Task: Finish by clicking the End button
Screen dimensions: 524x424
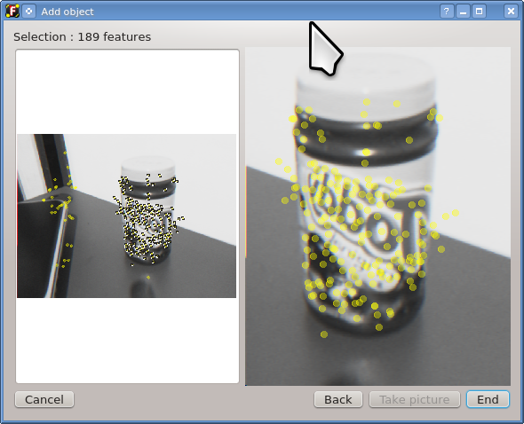Action: [488, 399]
